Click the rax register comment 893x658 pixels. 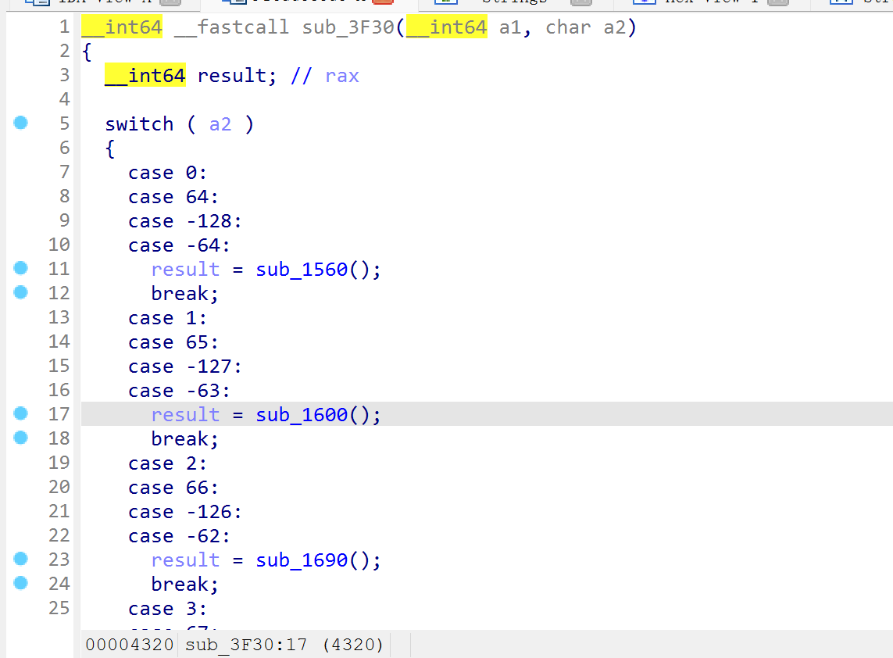click(x=342, y=76)
